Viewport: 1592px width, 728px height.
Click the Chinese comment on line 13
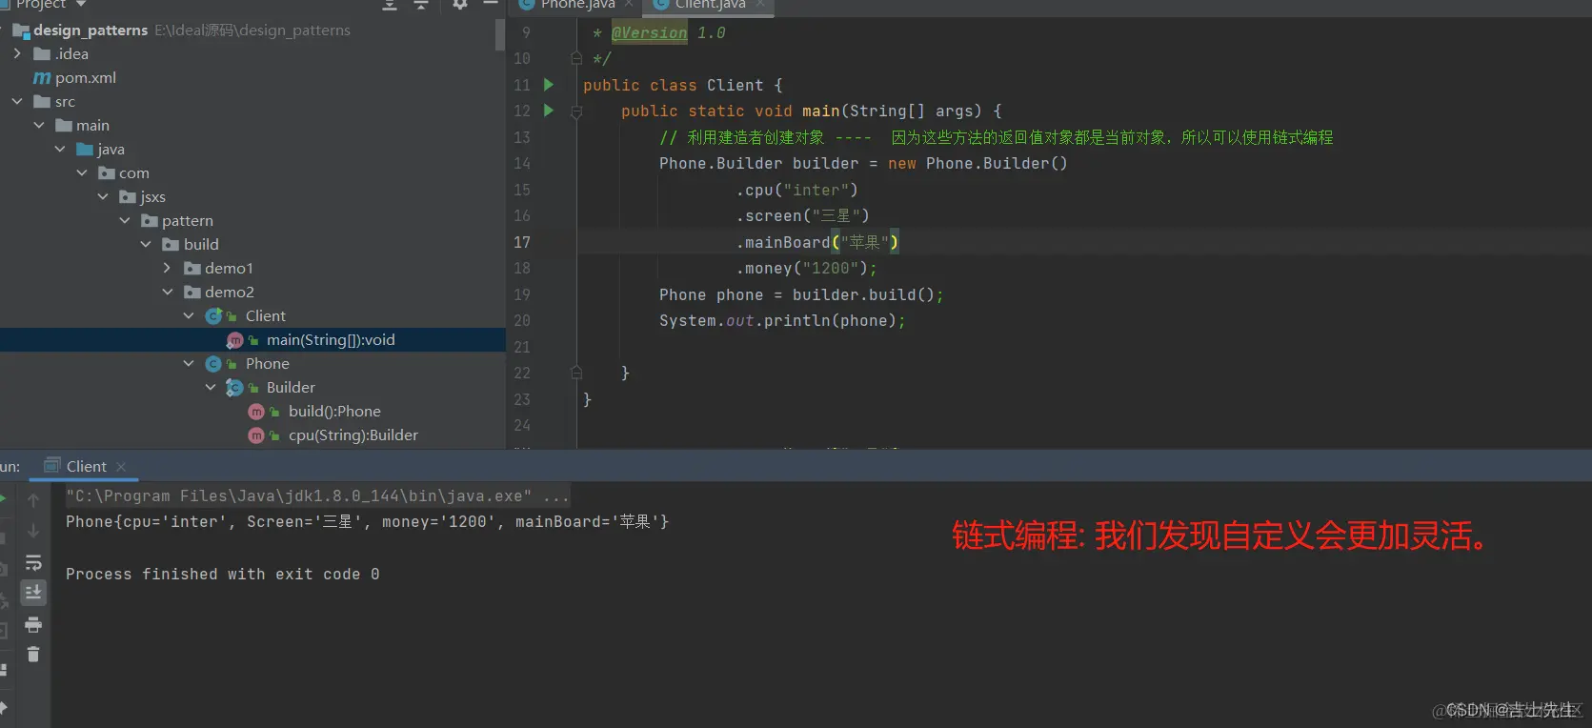point(997,138)
